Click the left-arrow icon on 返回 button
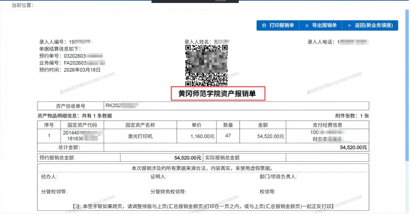The width and height of the screenshot is (411, 214). coord(349,25)
